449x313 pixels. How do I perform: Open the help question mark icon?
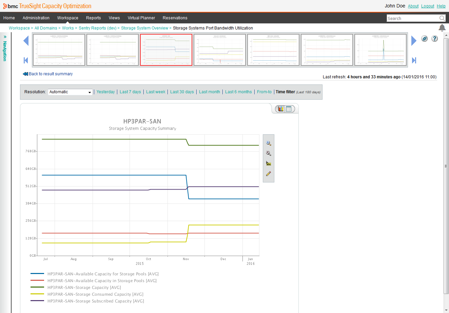click(435, 39)
